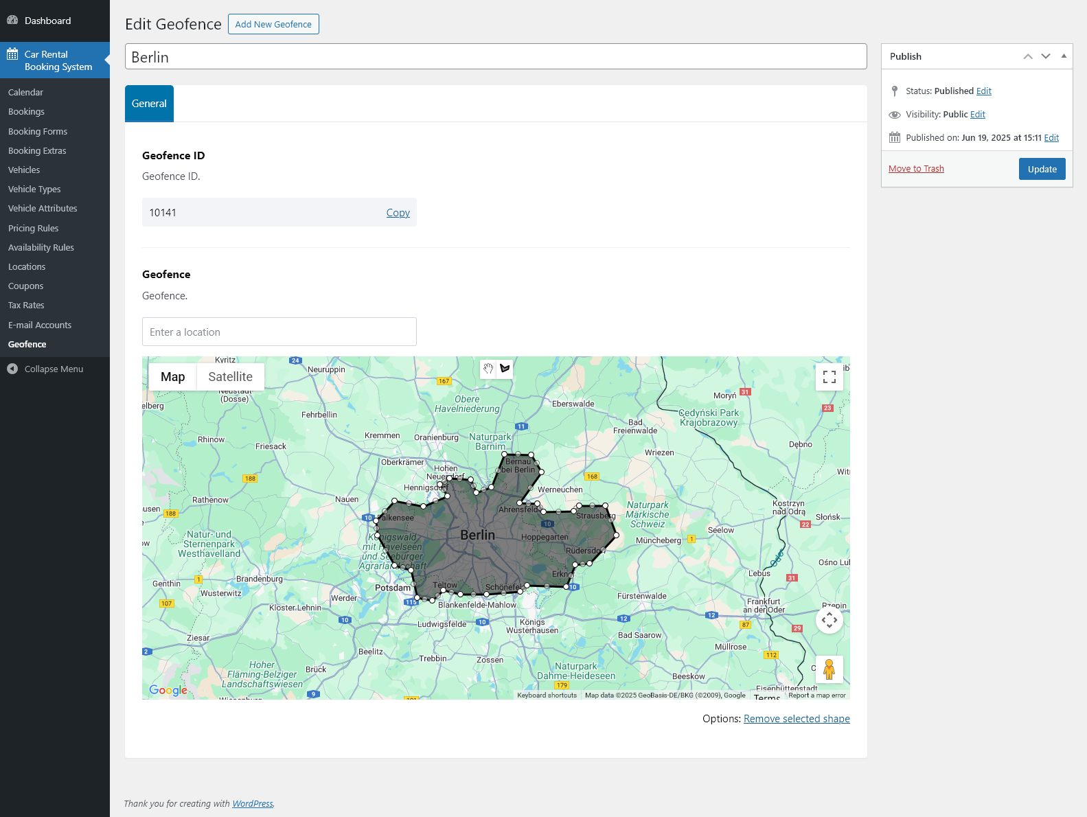Switch map to Map view
Screen dimensions: 1087x817
(x=173, y=377)
